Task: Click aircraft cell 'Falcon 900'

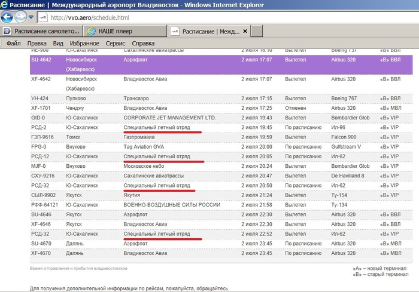Action: pyautogui.click(x=344, y=137)
